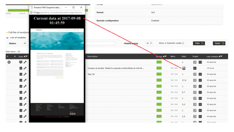This screenshot has width=234, height=132.
Task: Click the star icon beside Full list of monitors
Action: [x=7, y=32]
